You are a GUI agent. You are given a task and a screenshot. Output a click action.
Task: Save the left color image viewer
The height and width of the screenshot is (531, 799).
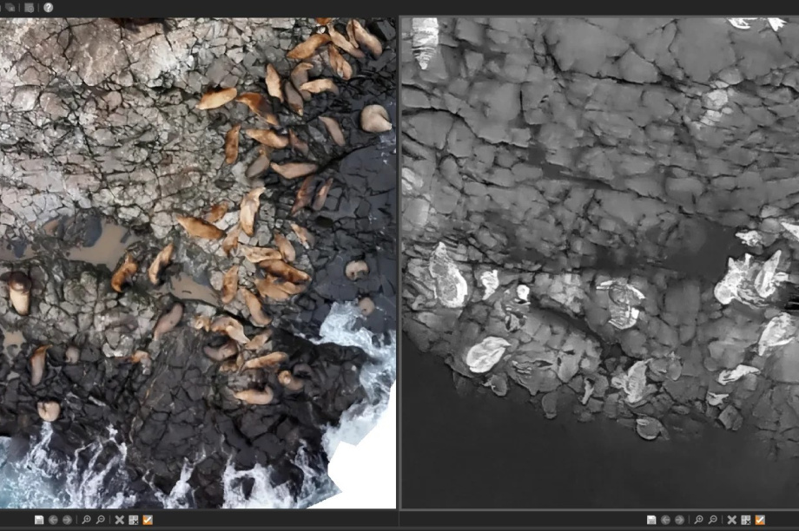(x=39, y=520)
